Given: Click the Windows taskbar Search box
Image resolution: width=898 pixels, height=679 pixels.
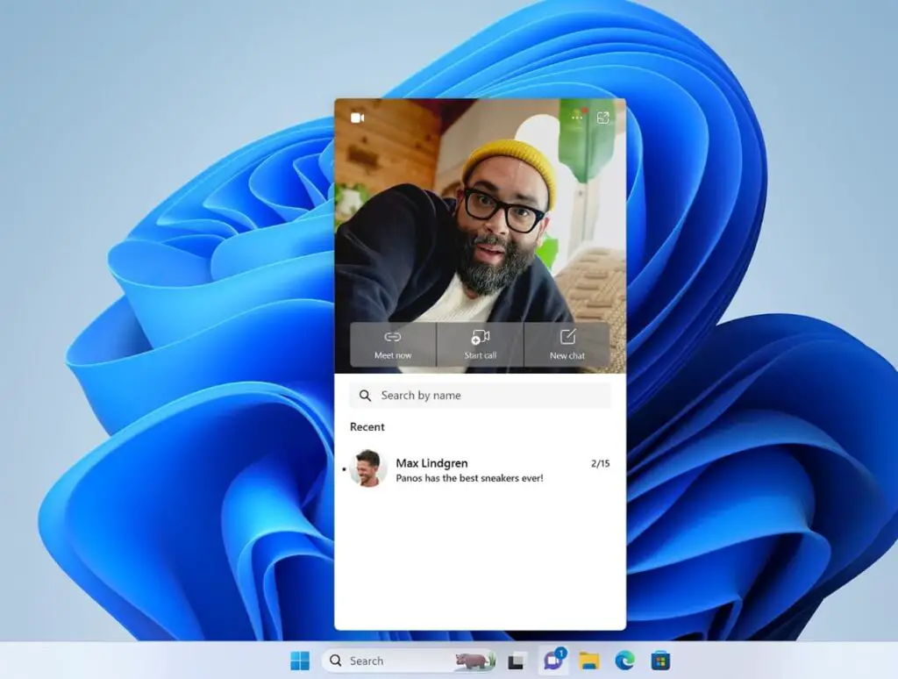Looking at the screenshot, I should (386, 661).
